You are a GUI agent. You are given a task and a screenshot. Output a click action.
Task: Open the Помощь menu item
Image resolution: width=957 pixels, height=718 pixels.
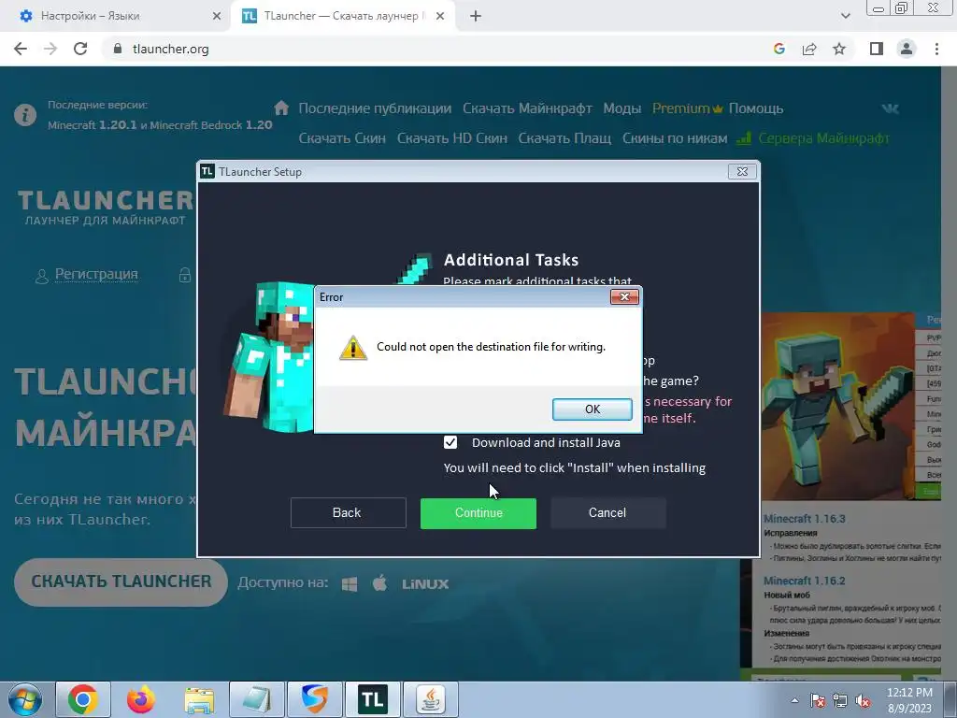pyautogui.click(x=755, y=108)
